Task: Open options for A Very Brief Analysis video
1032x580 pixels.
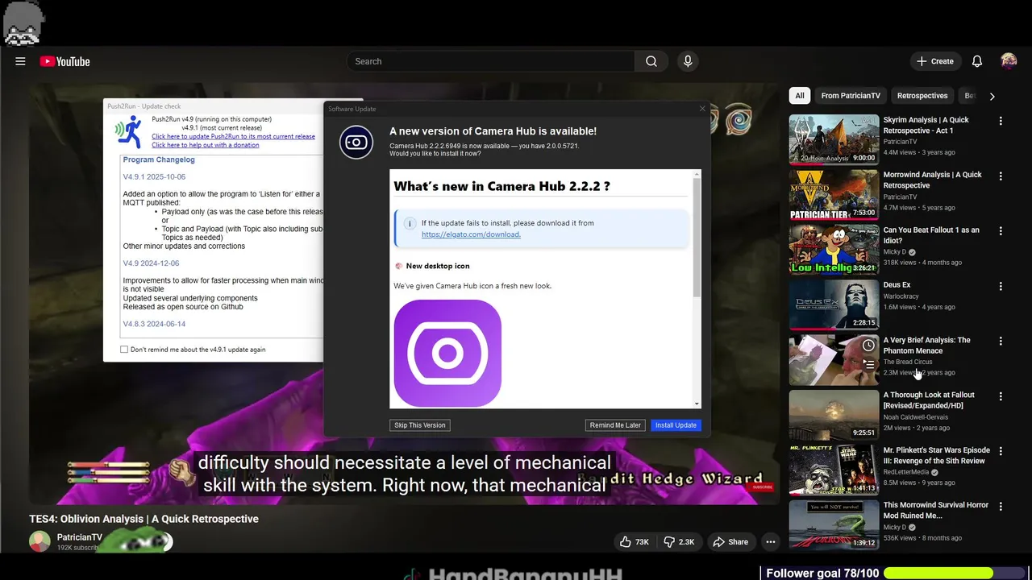Action: click(x=1001, y=341)
